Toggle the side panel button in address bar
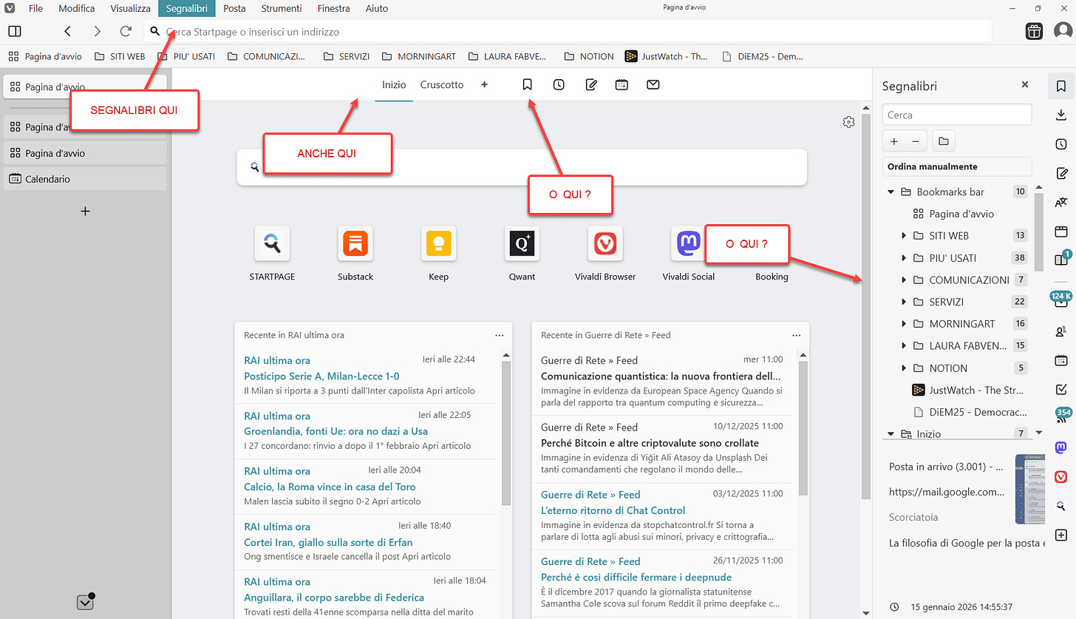This screenshot has width=1076, height=619. click(14, 31)
